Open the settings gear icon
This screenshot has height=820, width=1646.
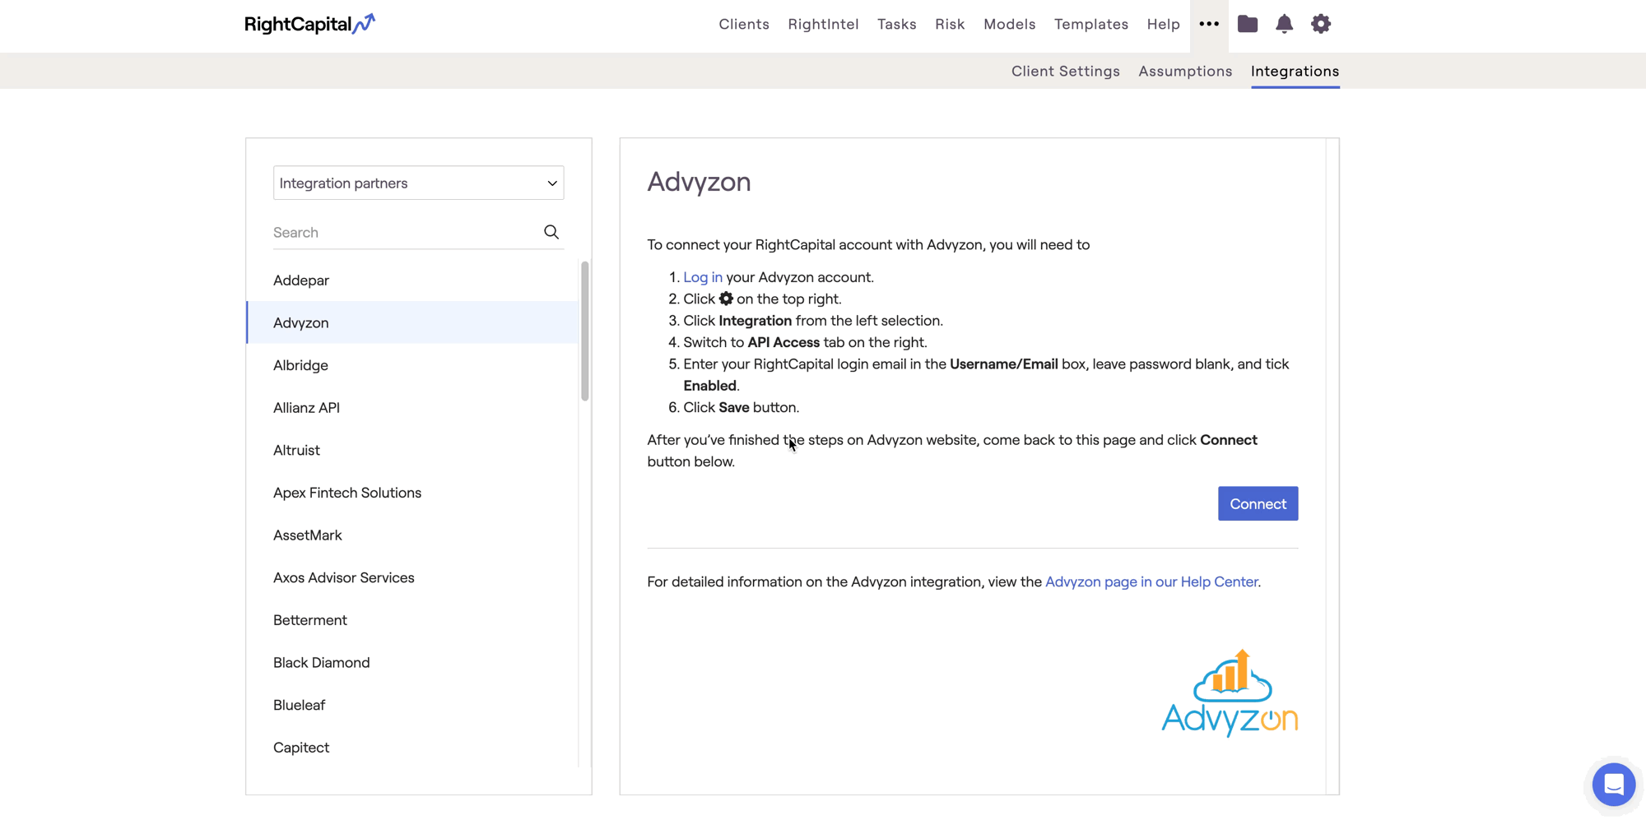1320,24
